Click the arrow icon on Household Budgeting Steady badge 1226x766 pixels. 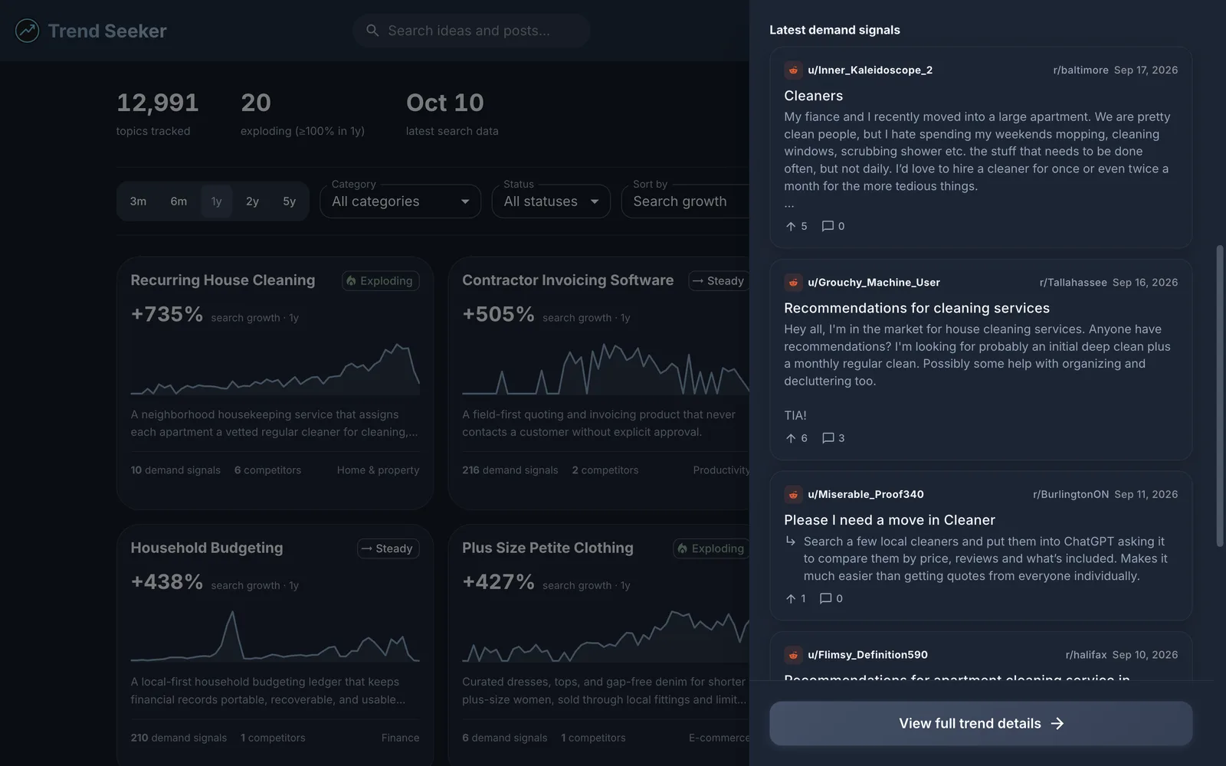click(x=367, y=548)
